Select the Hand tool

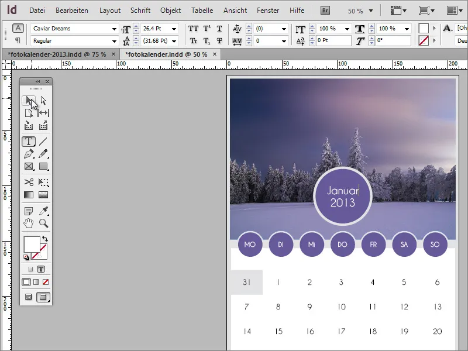[x=29, y=223]
